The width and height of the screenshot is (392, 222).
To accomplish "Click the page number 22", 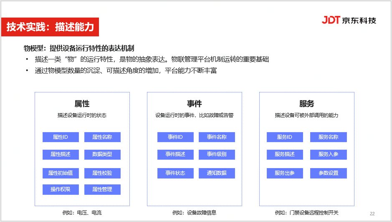I will 372,214.
